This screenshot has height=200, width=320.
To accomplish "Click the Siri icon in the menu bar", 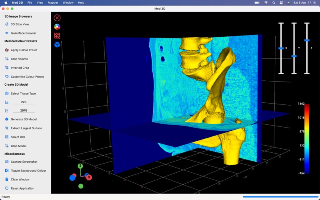I will 288,3.
